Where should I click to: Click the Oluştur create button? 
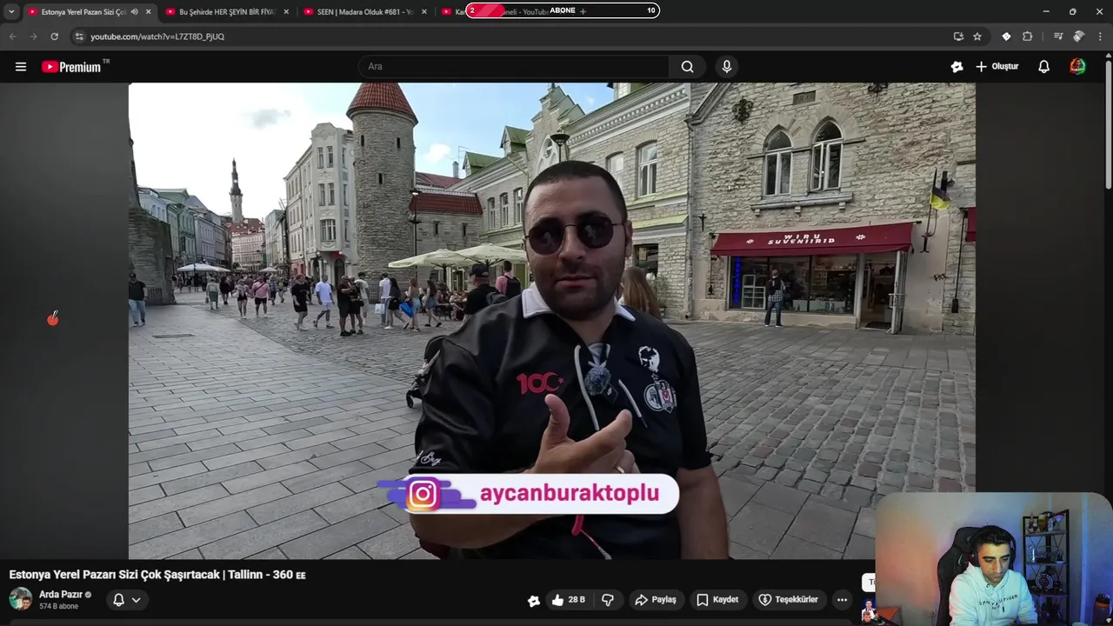997,67
